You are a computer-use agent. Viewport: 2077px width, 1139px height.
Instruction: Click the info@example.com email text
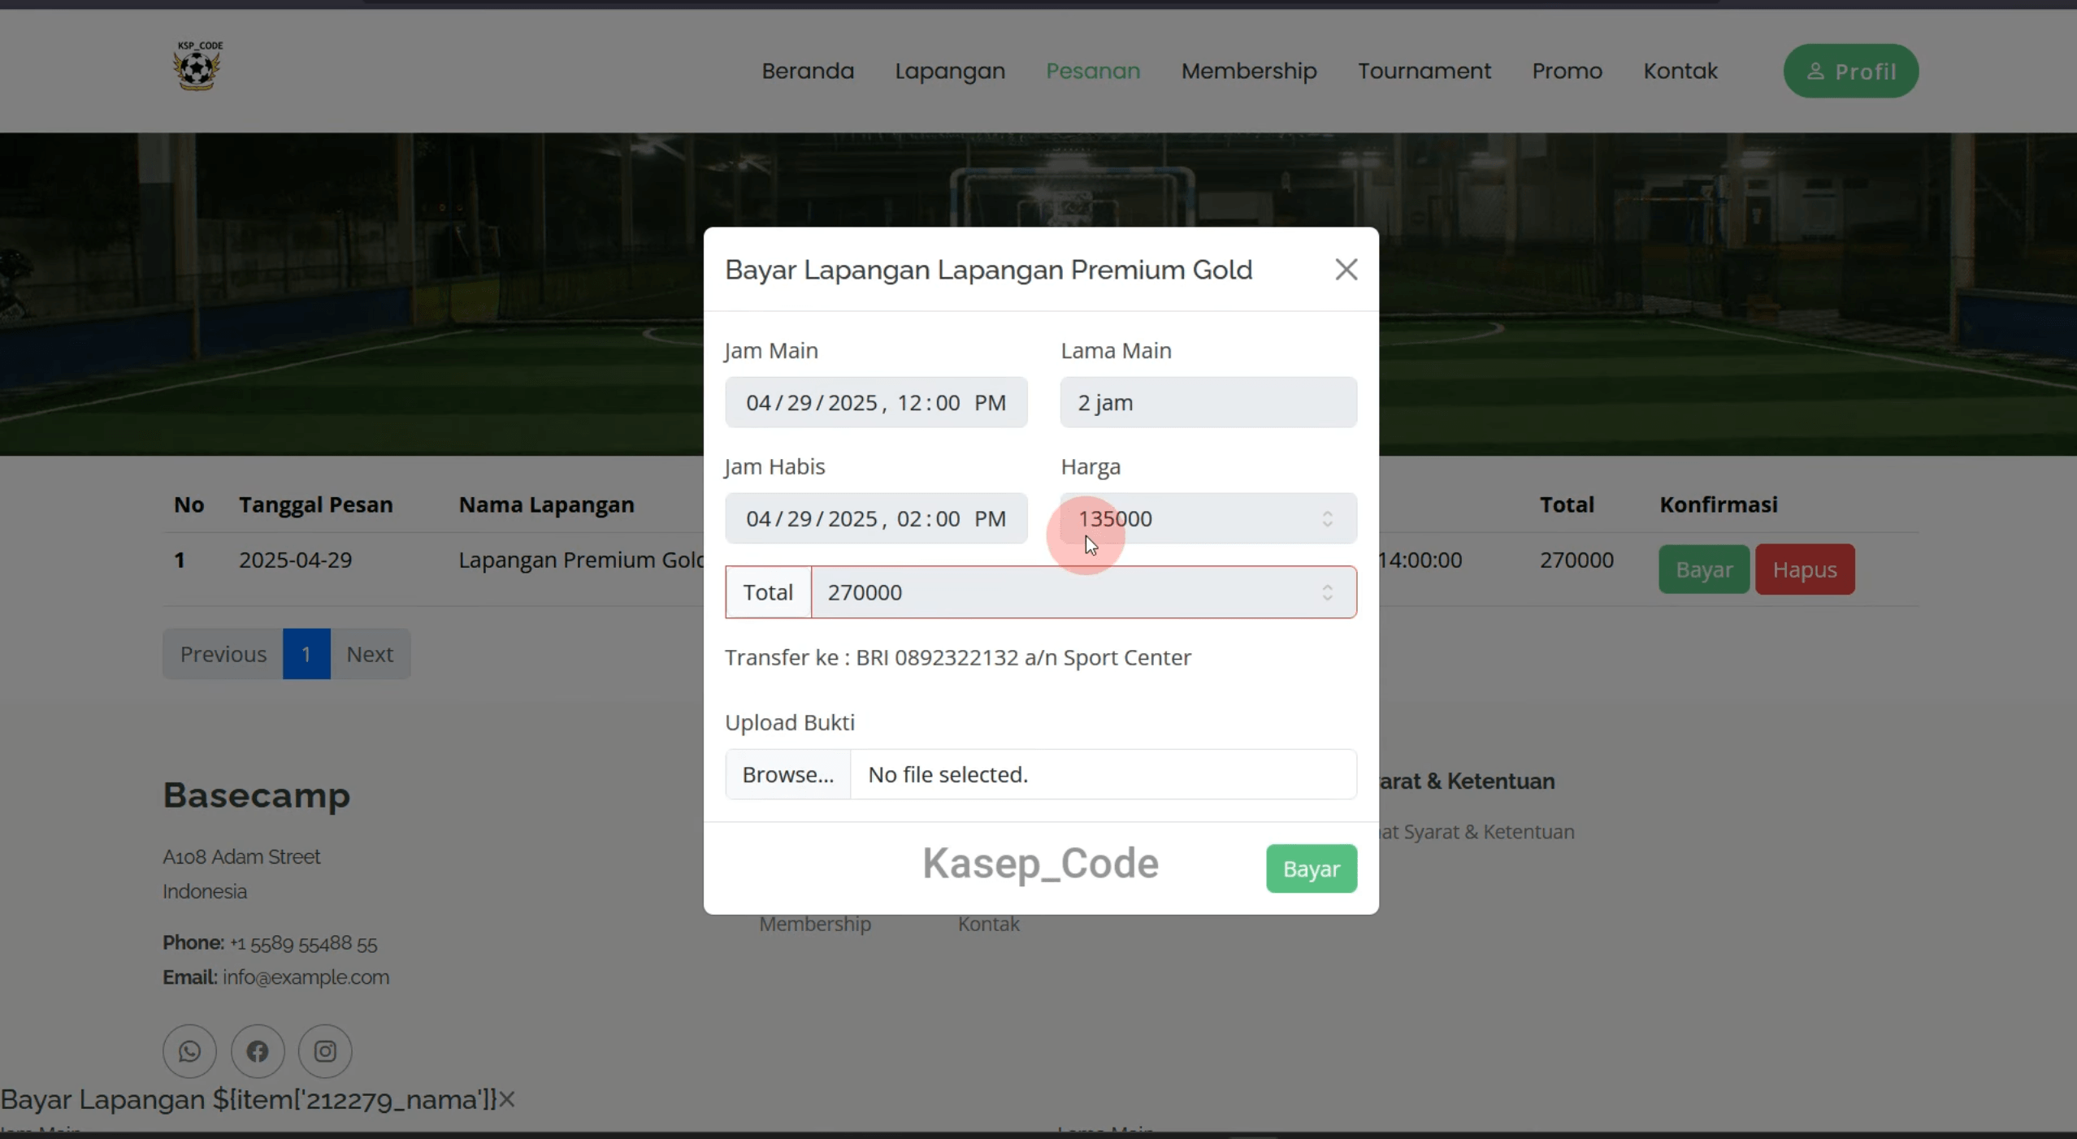pyautogui.click(x=306, y=977)
